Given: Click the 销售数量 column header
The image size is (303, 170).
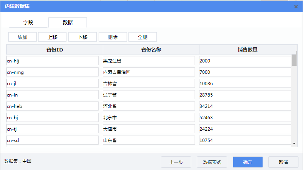Looking at the screenshot, I should tap(247, 50).
